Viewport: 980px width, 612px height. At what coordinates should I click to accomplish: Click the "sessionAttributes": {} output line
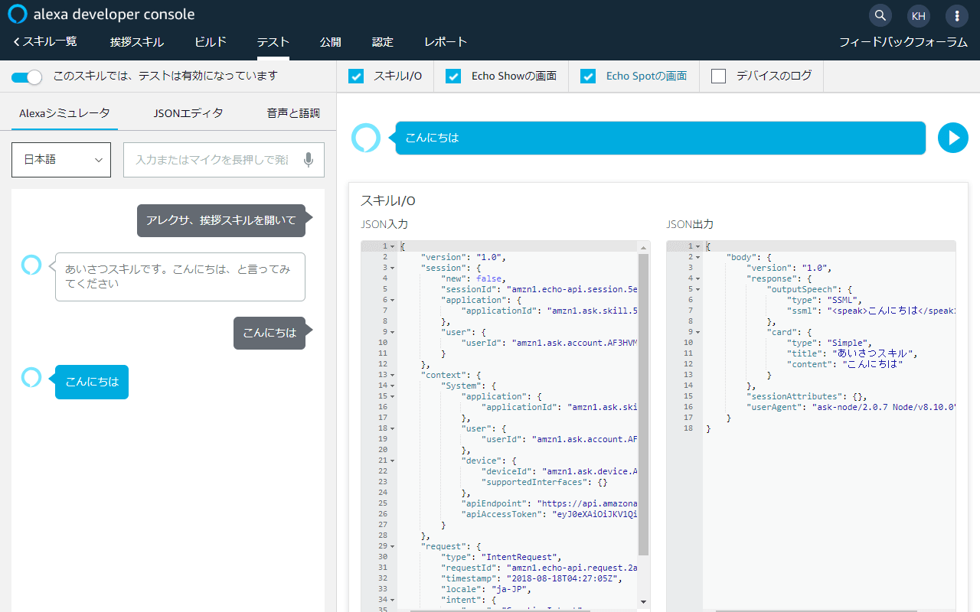click(807, 396)
